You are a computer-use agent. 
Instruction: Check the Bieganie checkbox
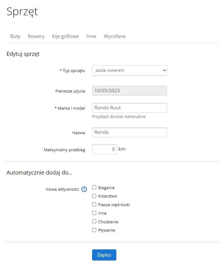[94, 187]
